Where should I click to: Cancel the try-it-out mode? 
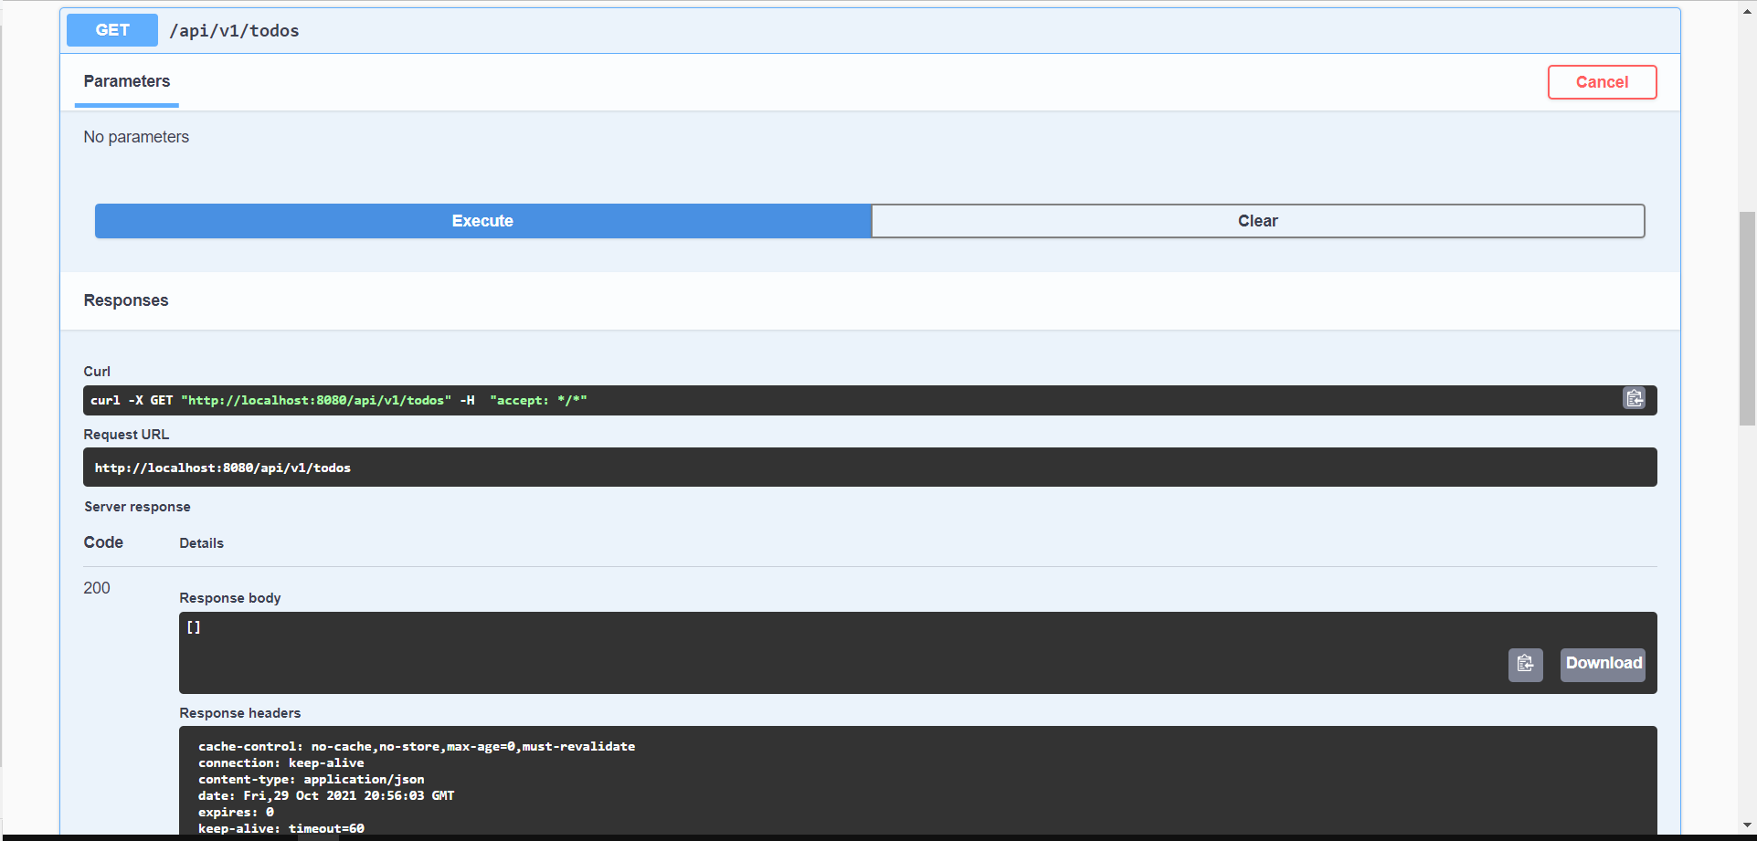coord(1602,82)
